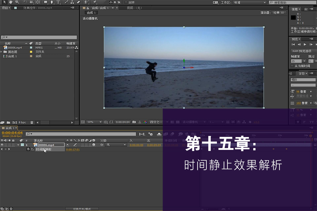Click timeline current time 0:00:04:04
This screenshot has height=211, width=317.
12,133
